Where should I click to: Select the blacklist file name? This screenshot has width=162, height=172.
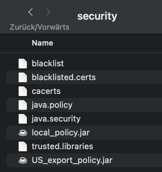point(48,63)
